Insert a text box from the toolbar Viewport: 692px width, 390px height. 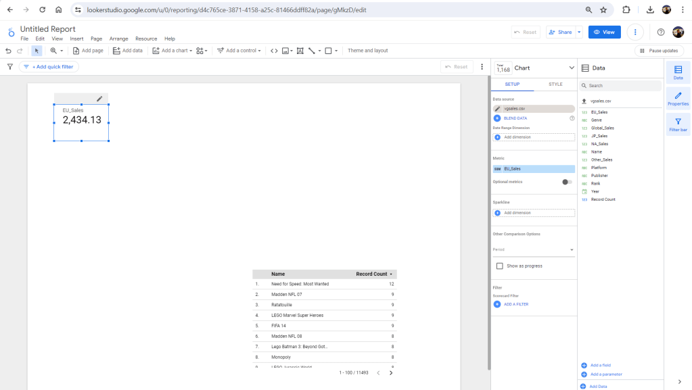coord(298,51)
